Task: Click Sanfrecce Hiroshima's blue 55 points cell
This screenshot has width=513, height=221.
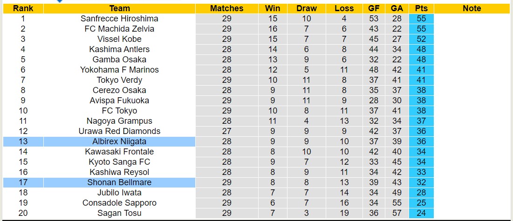Action: click(421, 19)
